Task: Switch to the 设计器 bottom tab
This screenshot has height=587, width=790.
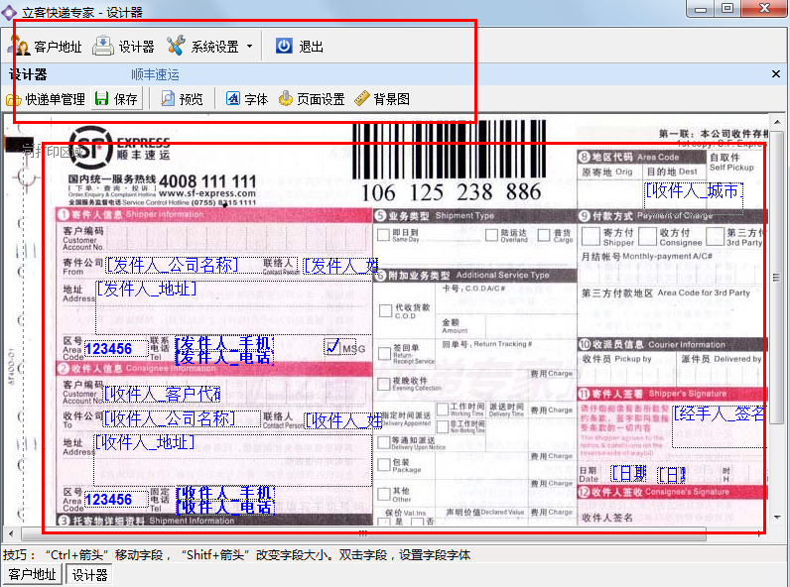Action: (89, 574)
